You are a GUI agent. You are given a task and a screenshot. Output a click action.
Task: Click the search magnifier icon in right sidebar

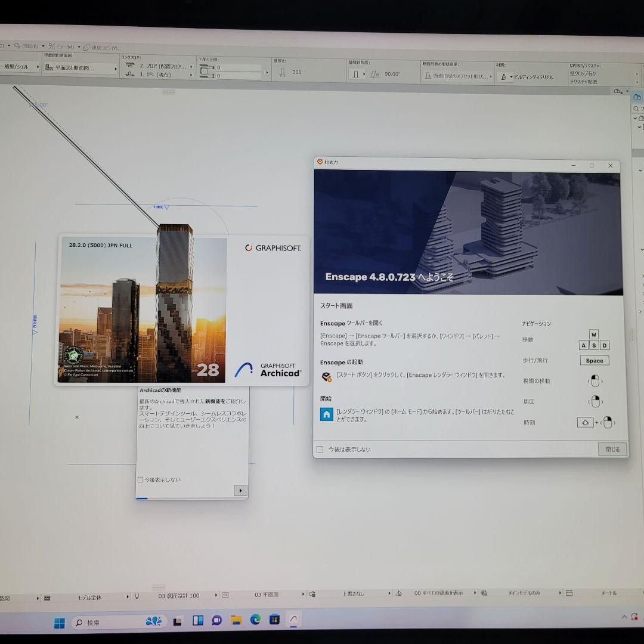(x=636, y=109)
